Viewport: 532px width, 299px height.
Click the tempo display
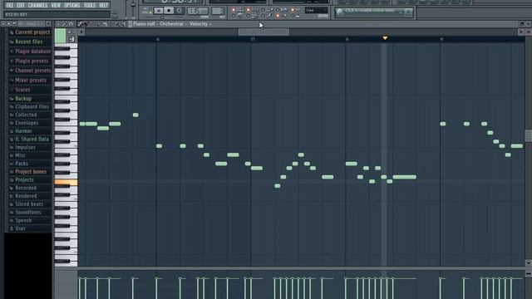coord(198,11)
